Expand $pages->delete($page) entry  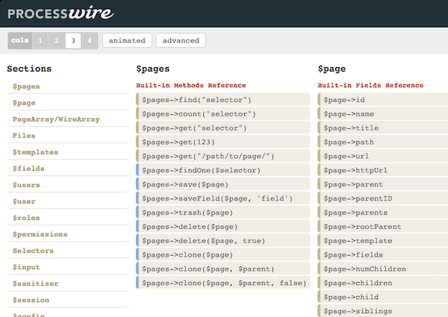pos(223,227)
